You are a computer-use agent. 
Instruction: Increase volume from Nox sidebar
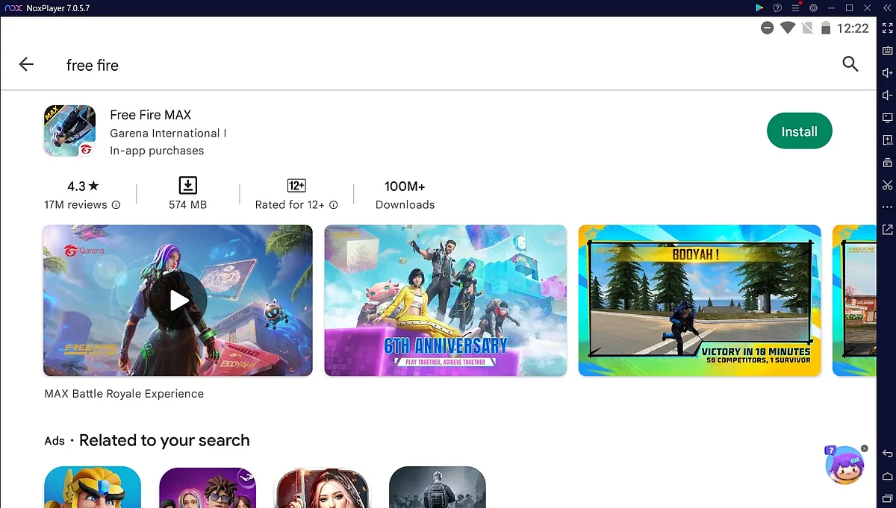pyautogui.click(x=887, y=73)
